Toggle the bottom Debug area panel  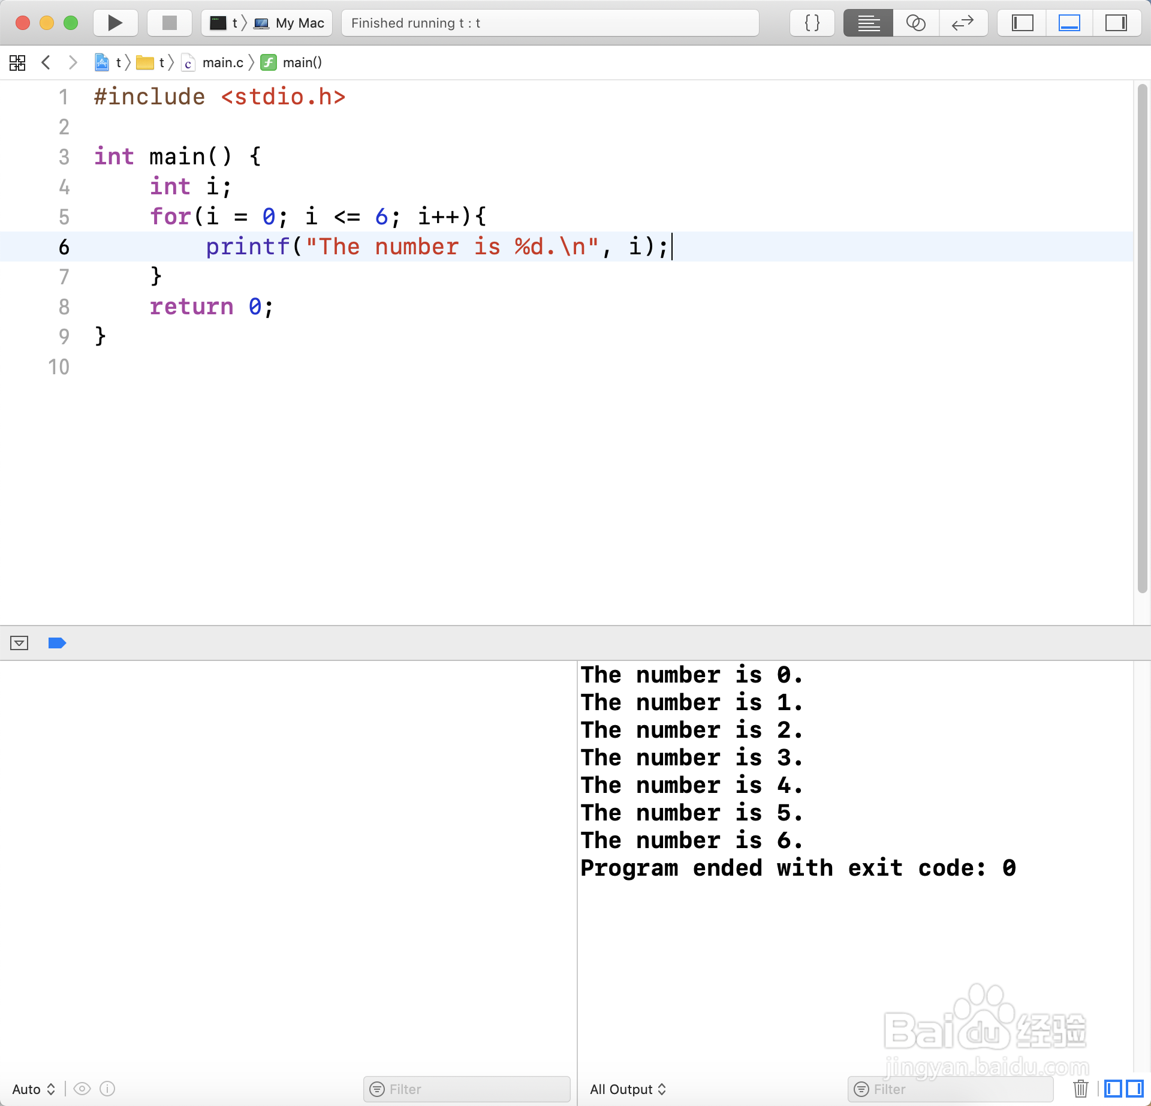point(1069,23)
